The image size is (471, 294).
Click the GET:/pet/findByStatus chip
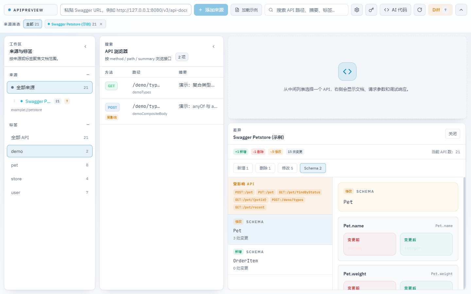[x=300, y=192]
